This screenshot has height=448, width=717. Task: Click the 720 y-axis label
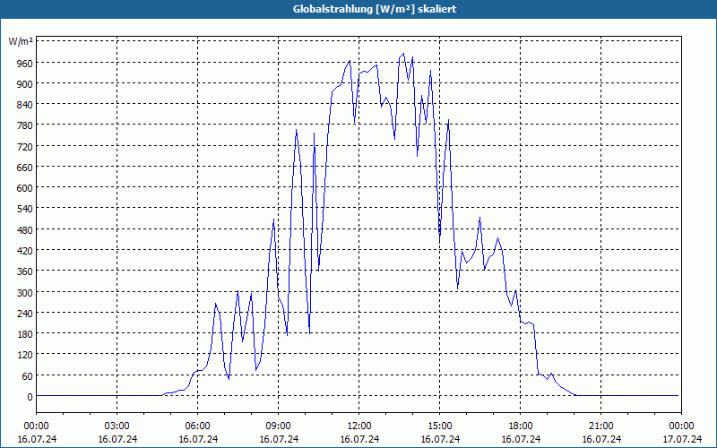(x=25, y=147)
